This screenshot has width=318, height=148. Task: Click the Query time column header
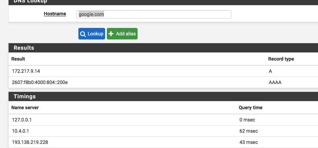coord(251,108)
